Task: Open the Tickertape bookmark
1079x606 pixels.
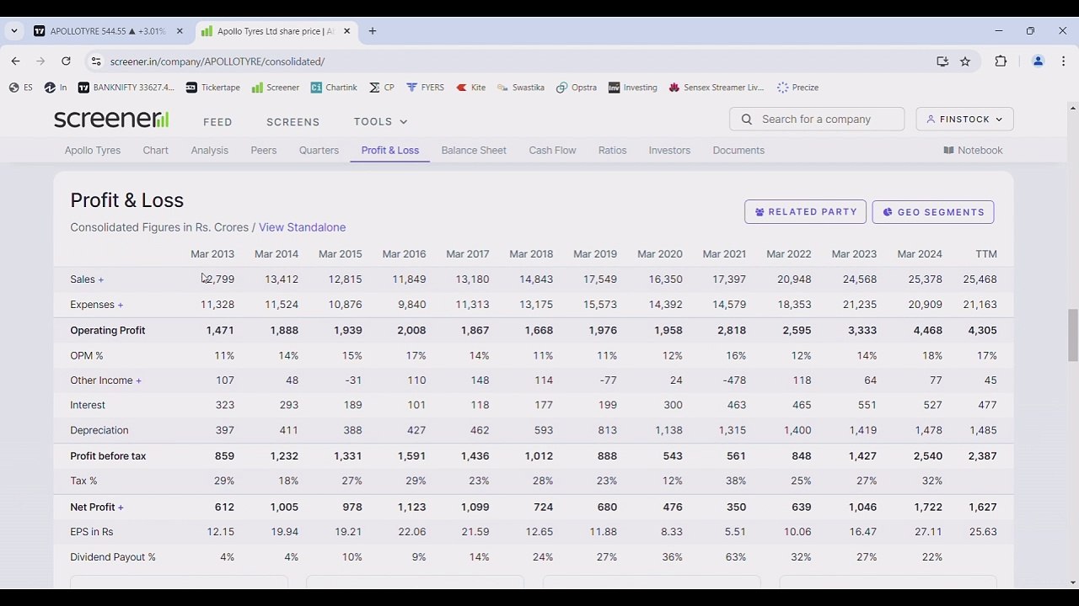Action: pos(212,88)
